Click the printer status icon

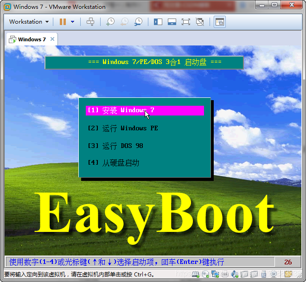(x=225, y=275)
